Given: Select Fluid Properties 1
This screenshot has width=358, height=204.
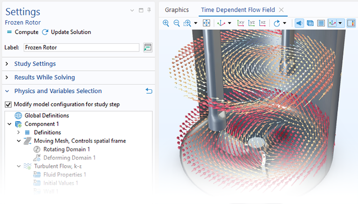Looking at the screenshot, I should click(64, 174).
